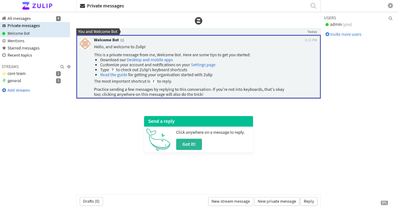Click the Reply button

[x=309, y=201]
